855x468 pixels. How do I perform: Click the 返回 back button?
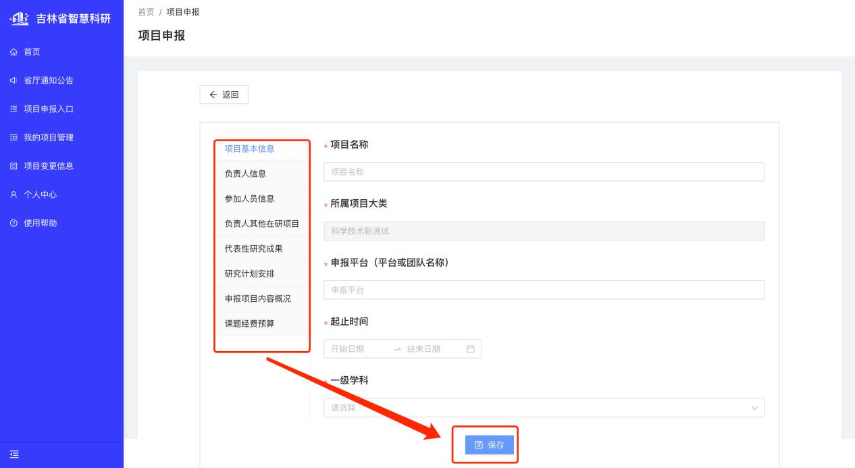coord(224,95)
